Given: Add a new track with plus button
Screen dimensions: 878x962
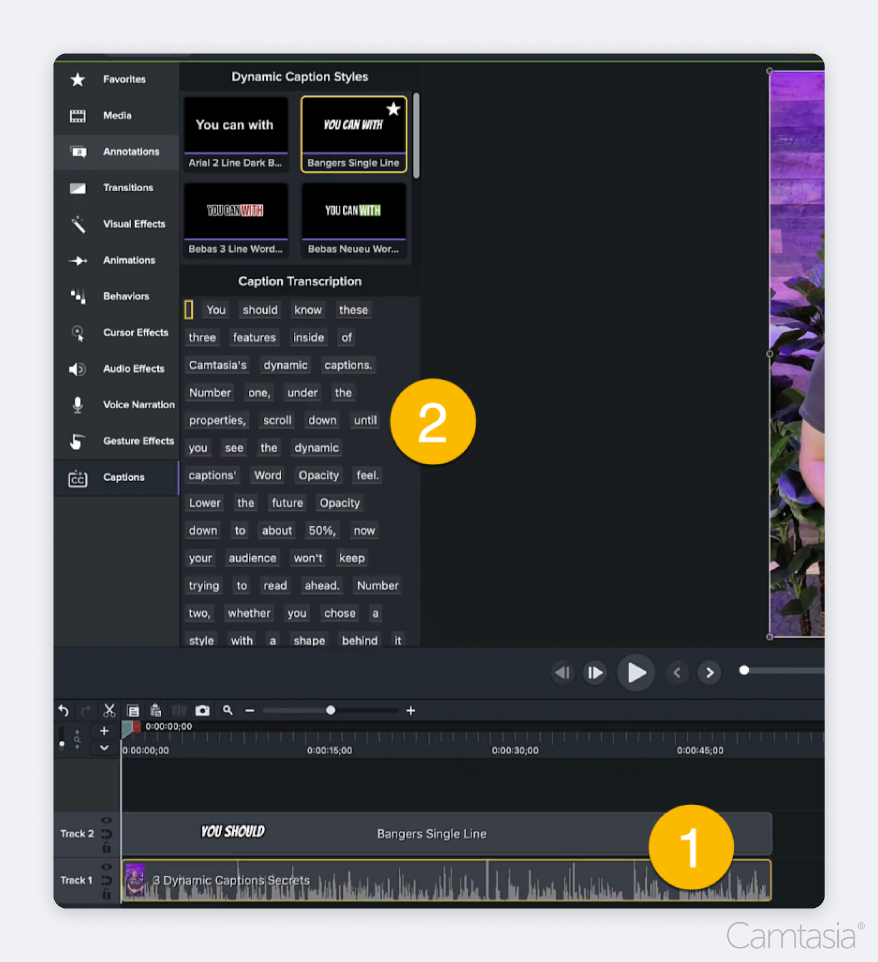Looking at the screenshot, I should click(x=104, y=731).
